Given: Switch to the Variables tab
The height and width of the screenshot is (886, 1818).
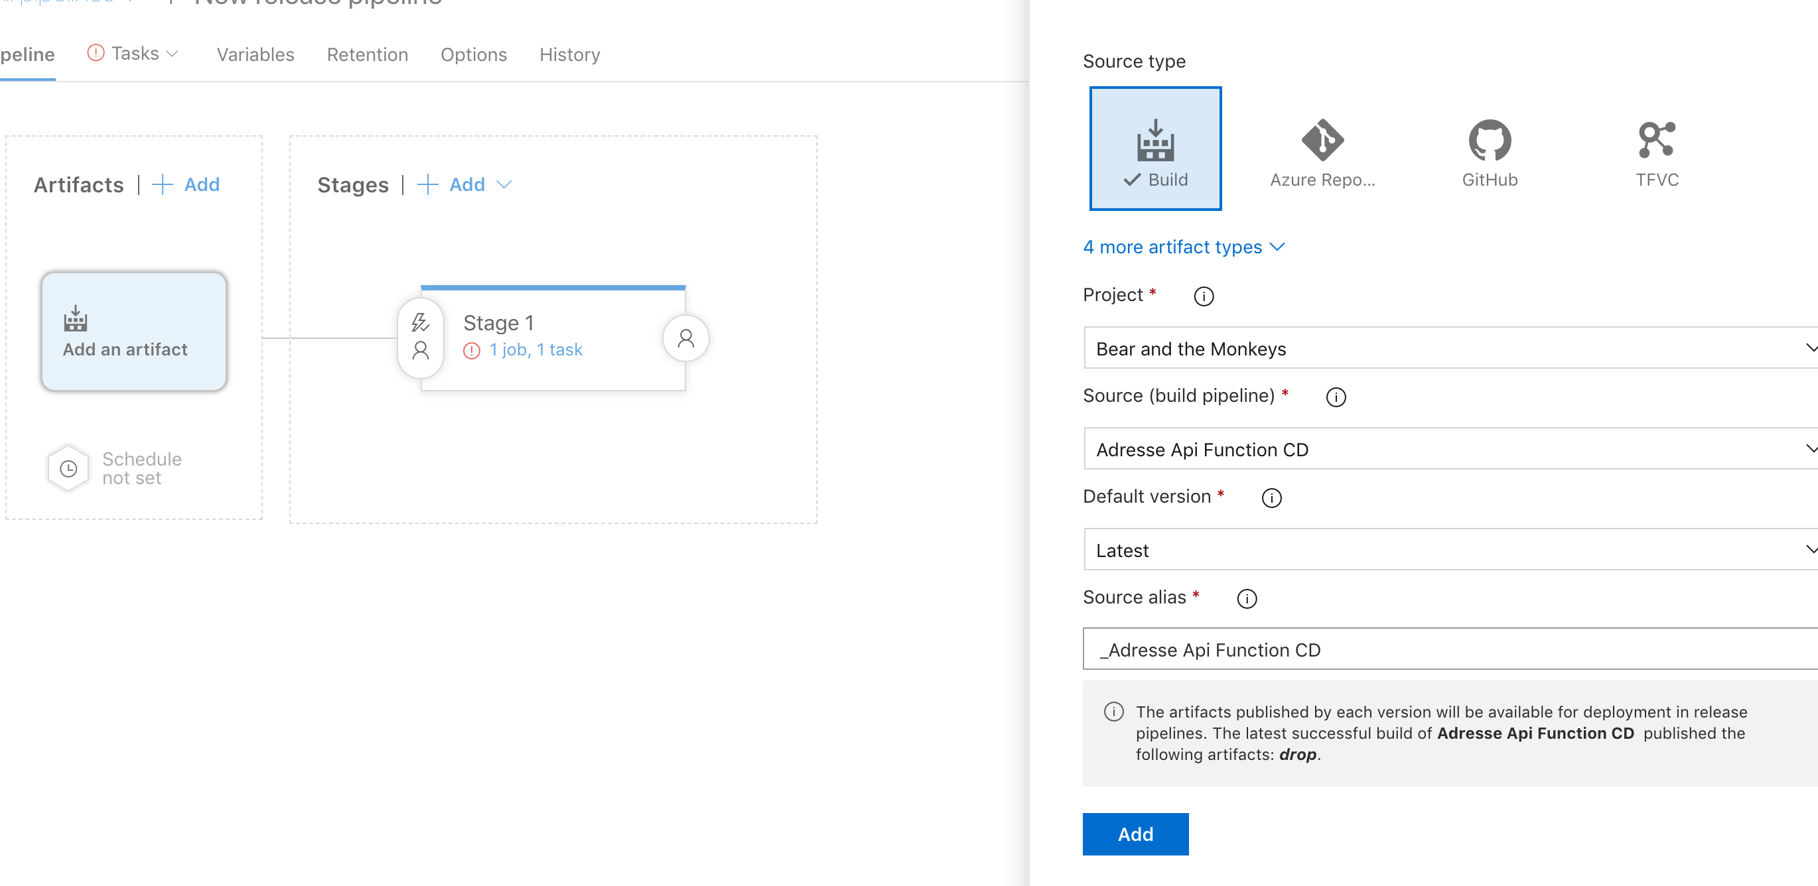Looking at the screenshot, I should pos(255,54).
